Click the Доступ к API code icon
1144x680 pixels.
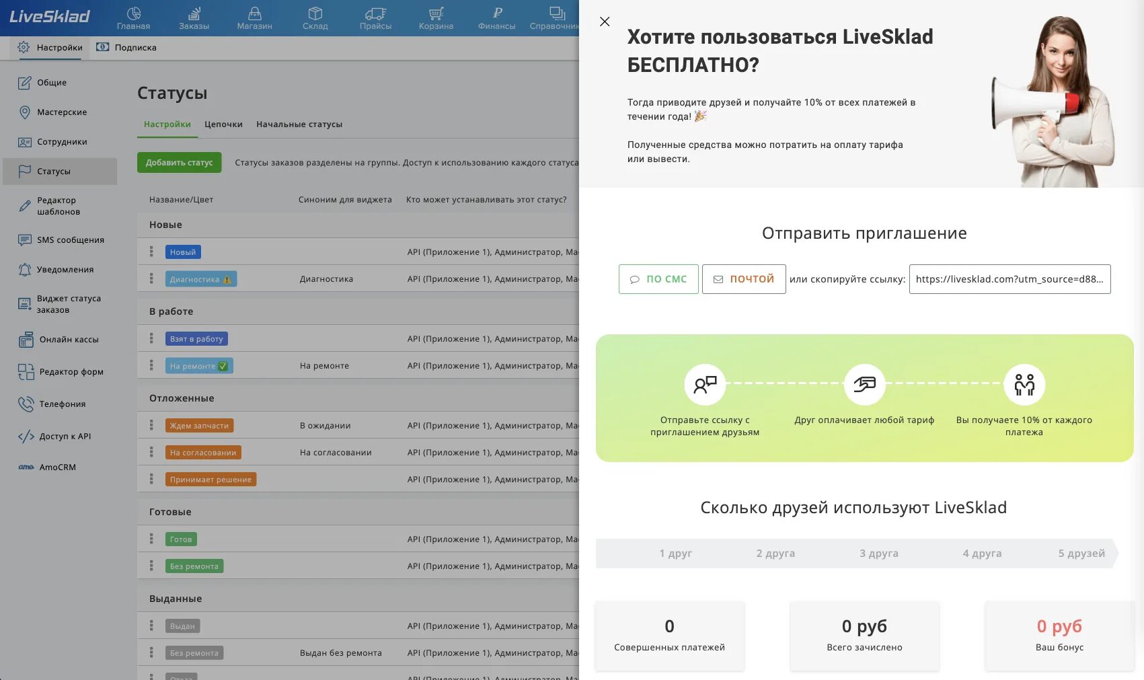[x=26, y=437]
